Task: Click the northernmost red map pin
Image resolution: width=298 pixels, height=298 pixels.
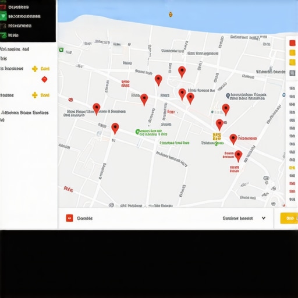Action: (x=182, y=72)
